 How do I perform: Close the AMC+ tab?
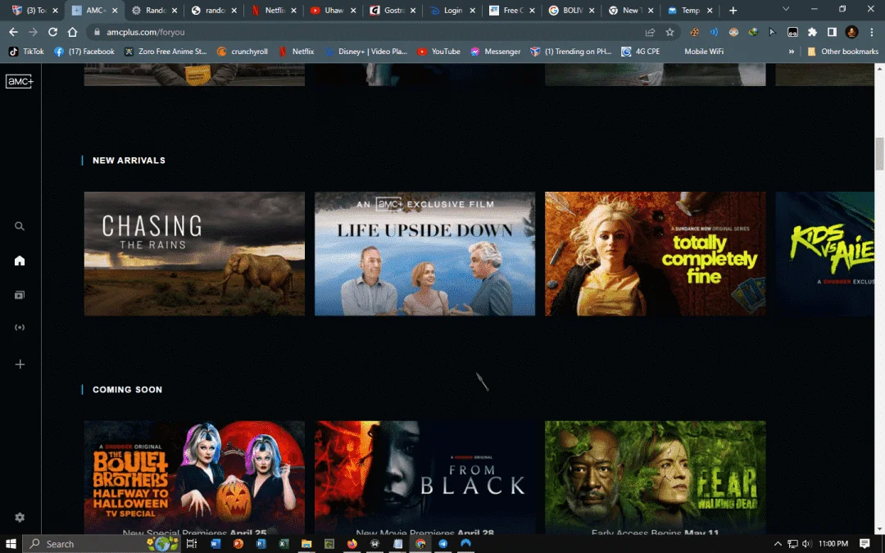click(x=116, y=10)
